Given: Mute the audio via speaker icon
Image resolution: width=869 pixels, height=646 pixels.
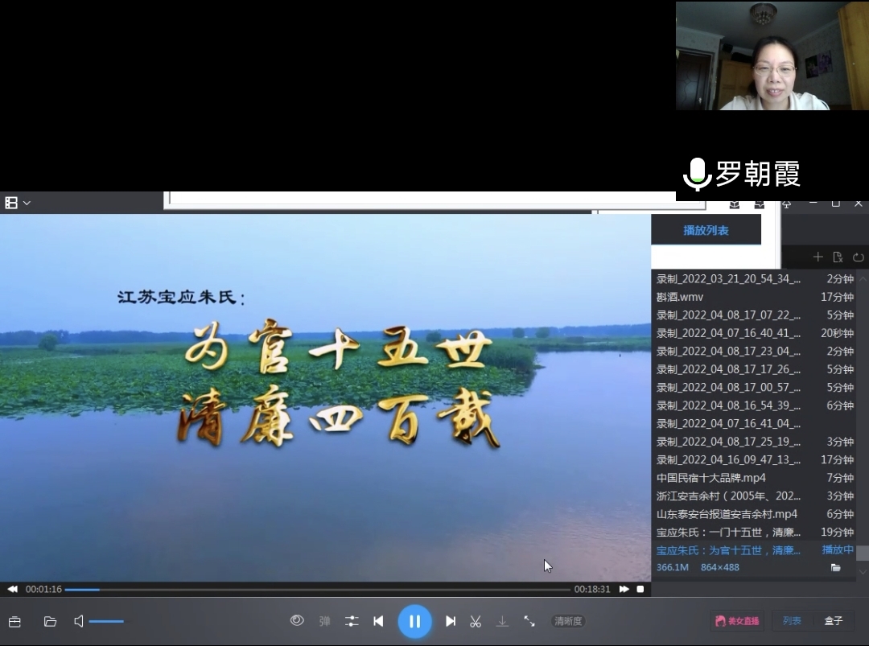Looking at the screenshot, I should pyautogui.click(x=79, y=621).
